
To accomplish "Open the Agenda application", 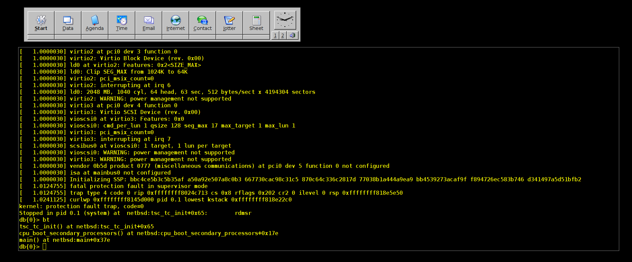I will (x=95, y=23).
